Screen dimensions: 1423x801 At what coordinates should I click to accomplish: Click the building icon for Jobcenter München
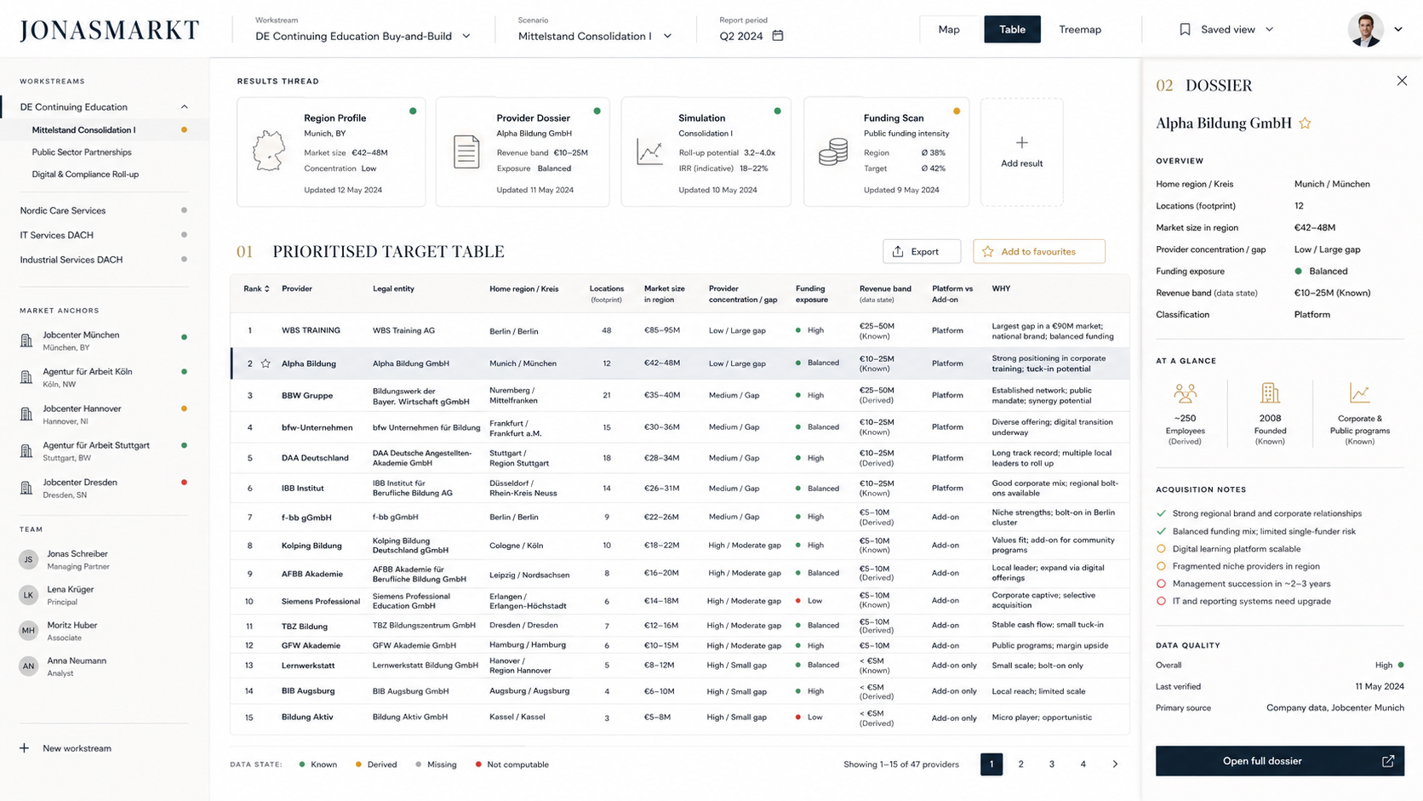pyautogui.click(x=26, y=340)
